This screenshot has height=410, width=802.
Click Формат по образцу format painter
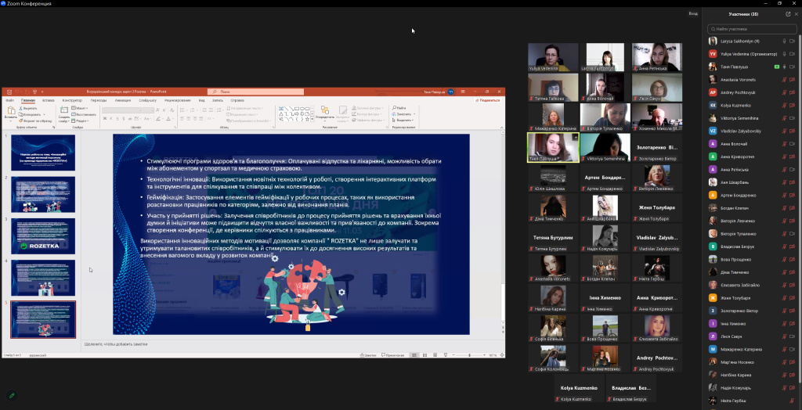35,120
